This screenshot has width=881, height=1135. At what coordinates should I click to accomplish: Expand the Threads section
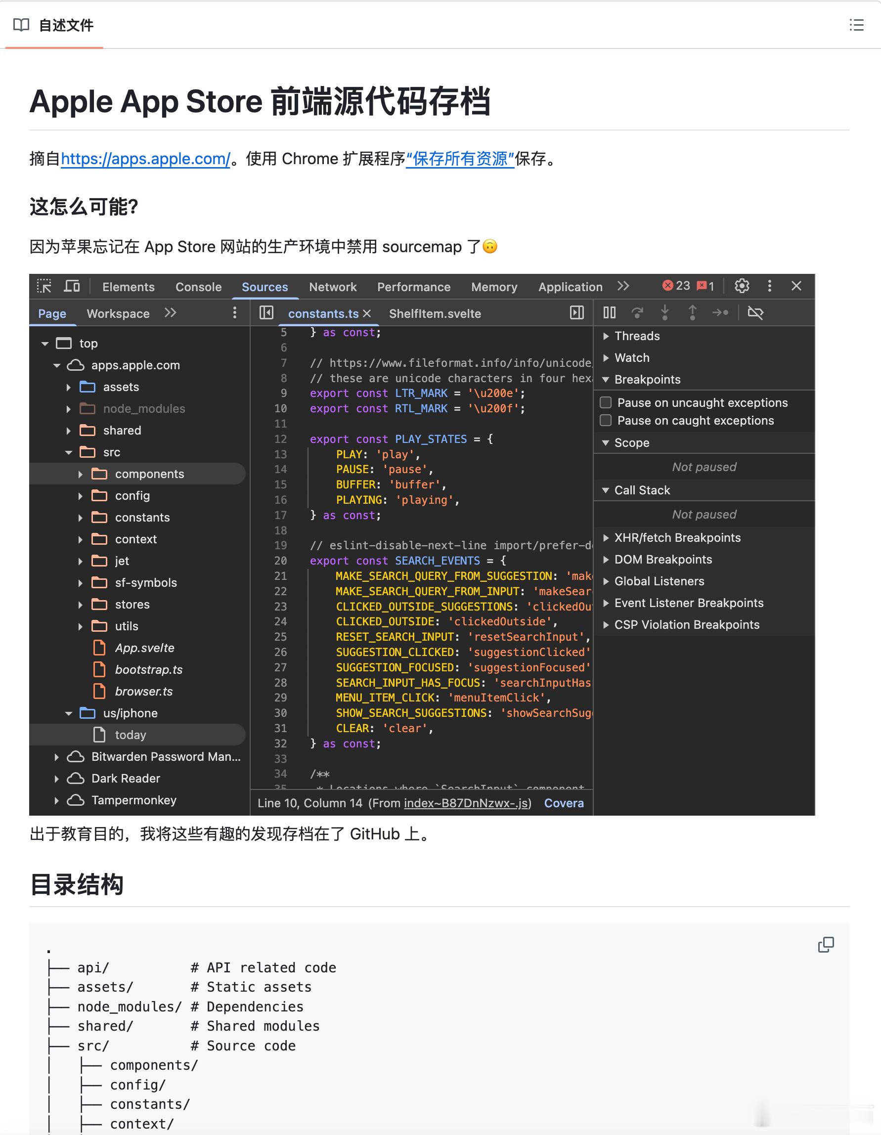click(606, 336)
